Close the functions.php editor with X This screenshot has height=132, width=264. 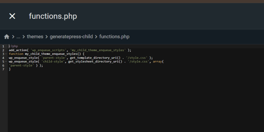pyautogui.click(x=12, y=16)
